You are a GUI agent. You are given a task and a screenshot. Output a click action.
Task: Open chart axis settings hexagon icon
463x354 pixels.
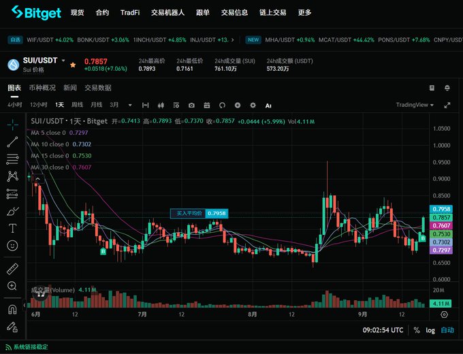pos(445,315)
